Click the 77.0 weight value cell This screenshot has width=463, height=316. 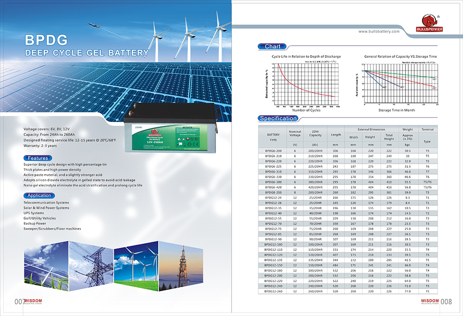(407, 292)
